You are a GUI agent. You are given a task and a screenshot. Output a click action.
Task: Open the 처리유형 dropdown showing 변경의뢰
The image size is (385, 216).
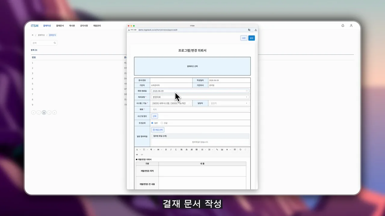[200, 97]
